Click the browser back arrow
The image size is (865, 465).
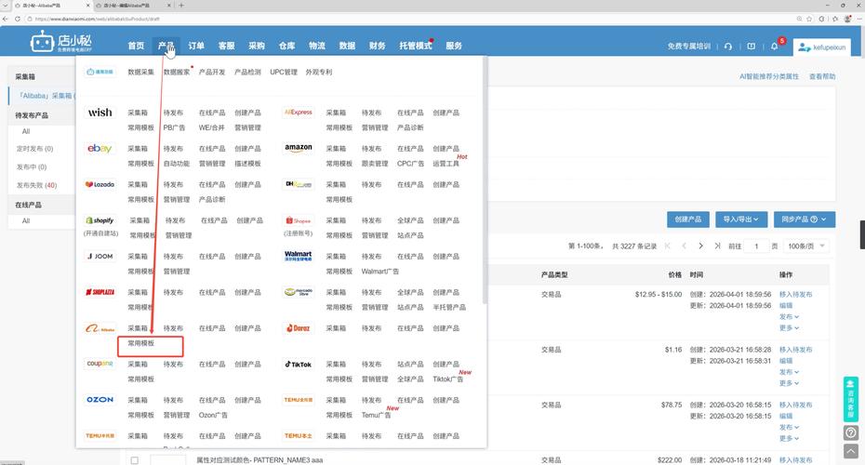tap(6, 19)
